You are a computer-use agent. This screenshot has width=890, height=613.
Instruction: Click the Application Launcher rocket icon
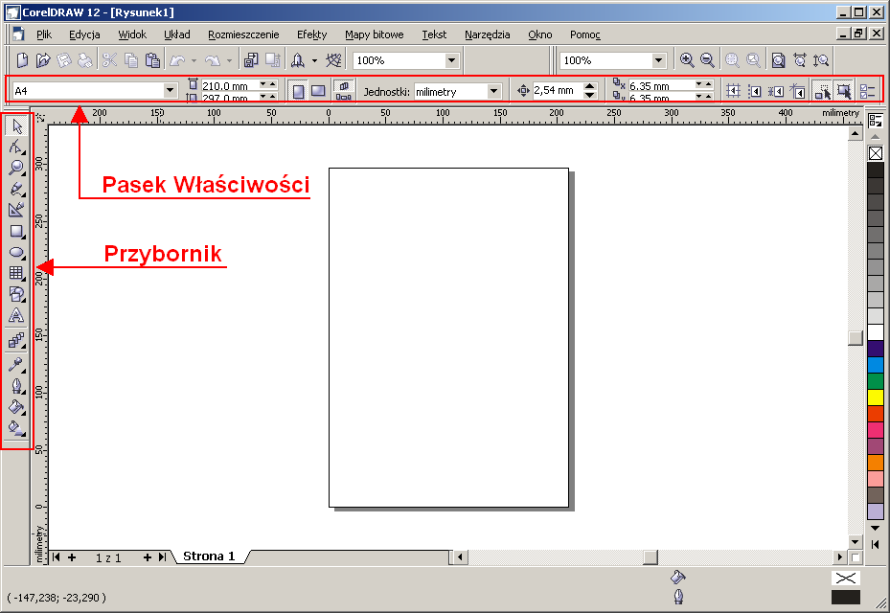click(297, 60)
